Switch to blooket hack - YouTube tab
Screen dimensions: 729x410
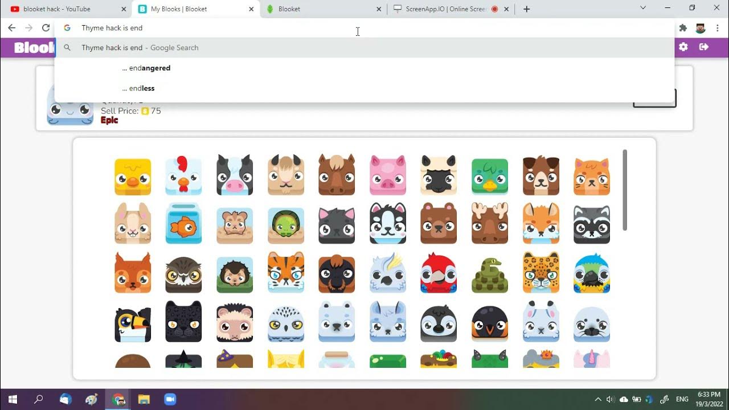[x=66, y=9]
